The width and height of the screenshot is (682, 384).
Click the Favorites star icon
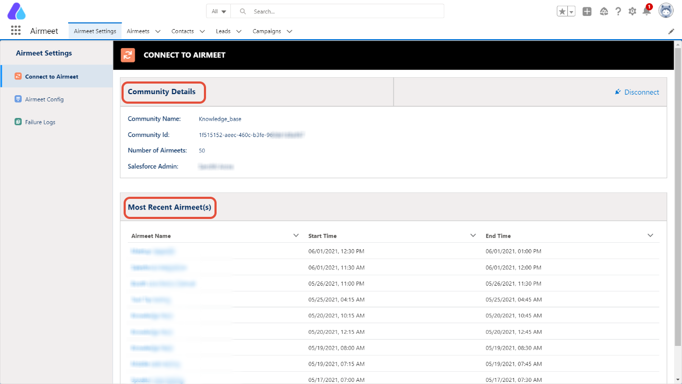(x=563, y=12)
